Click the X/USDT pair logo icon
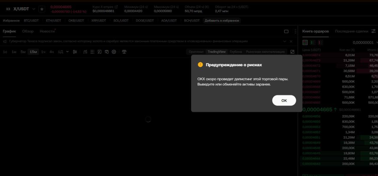378x176 pixels. pos(8,9)
